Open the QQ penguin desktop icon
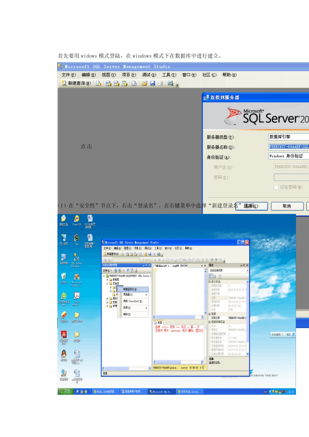309x437 pixels. pyautogui.click(x=64, y=355)
